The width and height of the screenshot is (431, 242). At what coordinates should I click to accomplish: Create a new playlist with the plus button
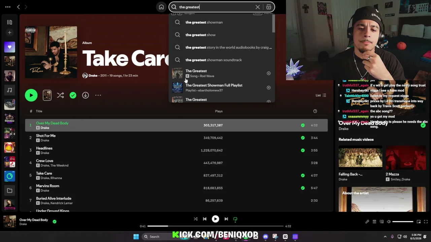point(9,33)
